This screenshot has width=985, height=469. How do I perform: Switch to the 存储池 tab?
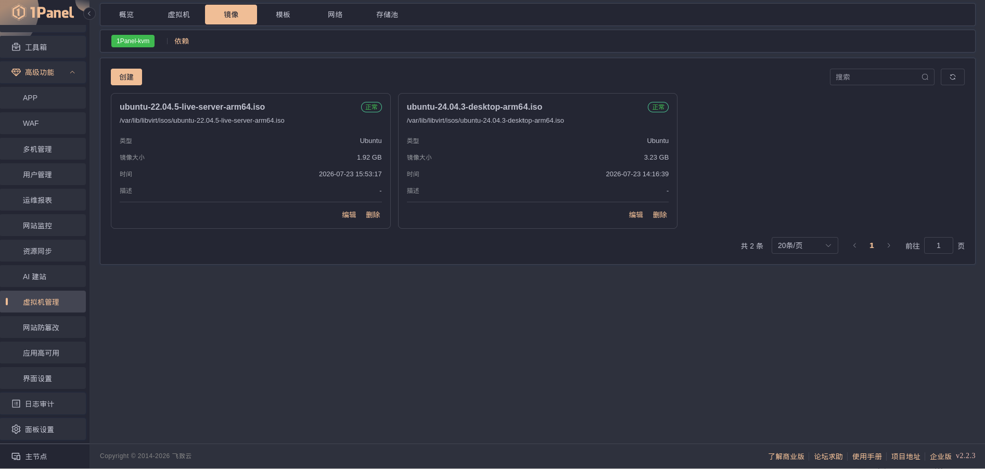pos(387,15)
